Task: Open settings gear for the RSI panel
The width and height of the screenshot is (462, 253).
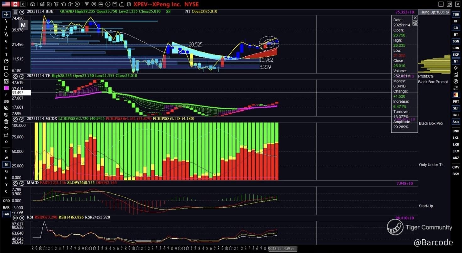Action: 15,218
